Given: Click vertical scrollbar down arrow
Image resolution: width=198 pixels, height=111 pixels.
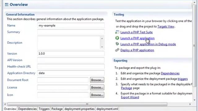Looking at the screenshot, I should tap(195, 100).
